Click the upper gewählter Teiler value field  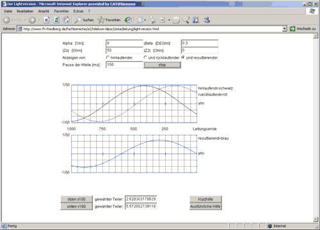tap(141, 199)
